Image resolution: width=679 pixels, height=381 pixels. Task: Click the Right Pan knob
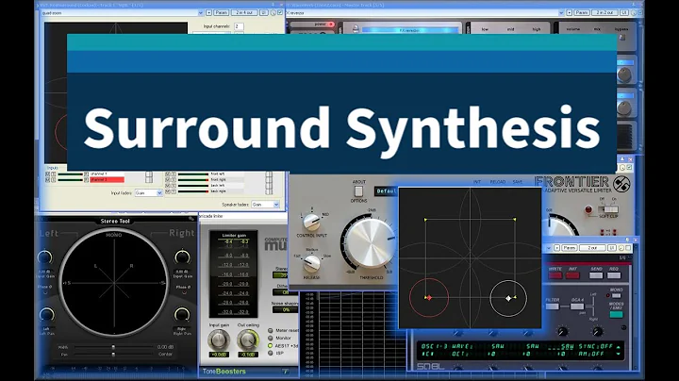[x=182, y=315]
